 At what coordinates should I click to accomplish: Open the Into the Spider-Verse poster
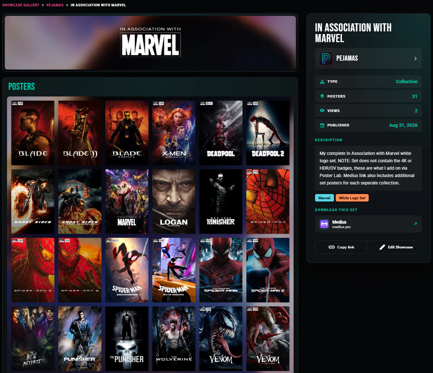(x=174, y=270)
